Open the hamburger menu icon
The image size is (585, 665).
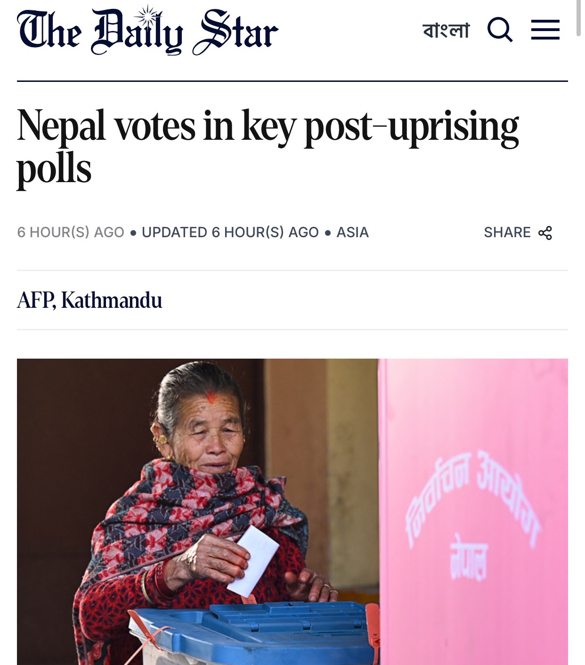(545, 30)
